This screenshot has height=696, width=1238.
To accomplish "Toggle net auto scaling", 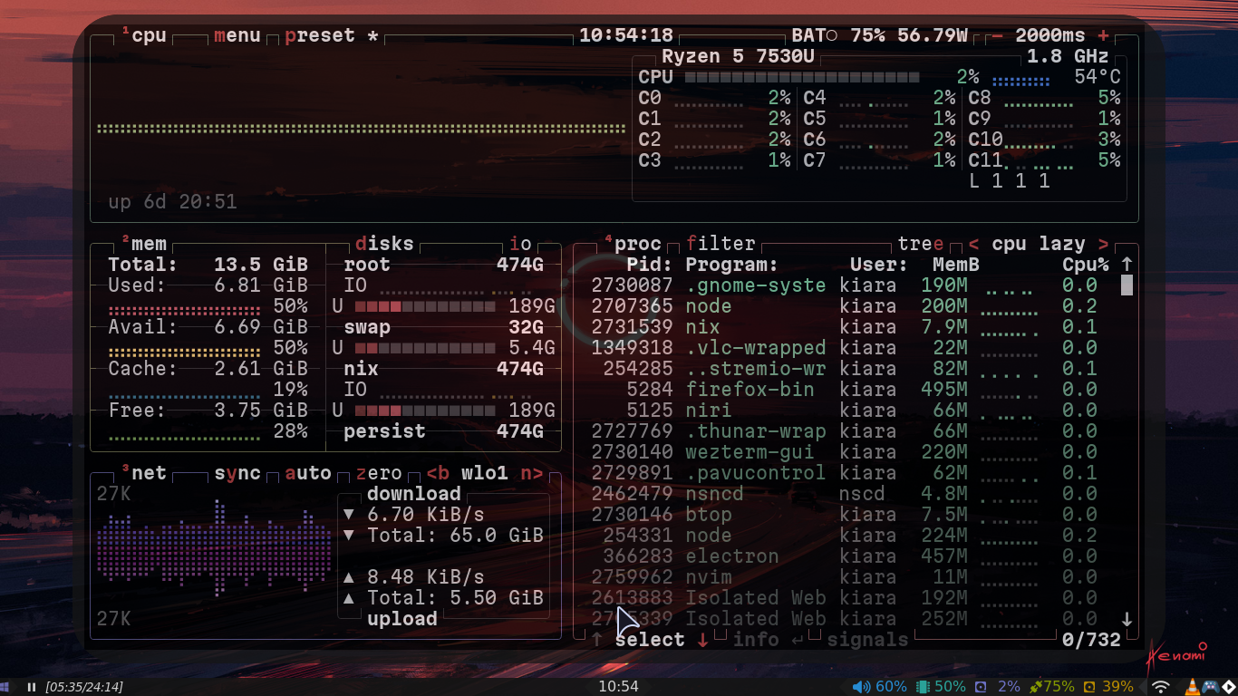I will pos(308,473).
